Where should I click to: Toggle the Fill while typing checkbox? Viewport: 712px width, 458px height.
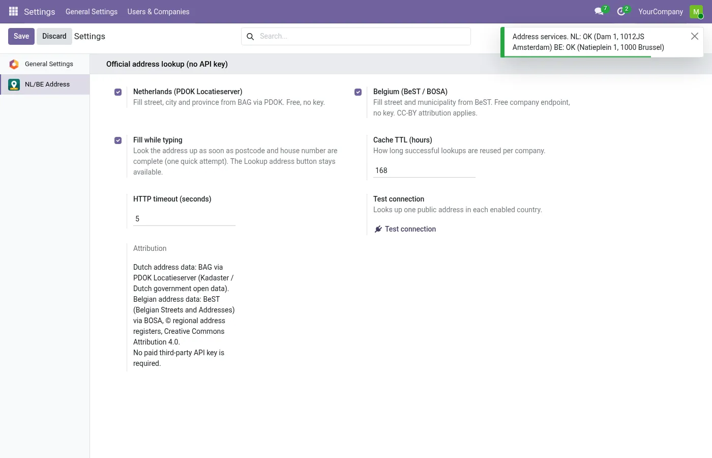pyautogui.click(x=118, y=140)
